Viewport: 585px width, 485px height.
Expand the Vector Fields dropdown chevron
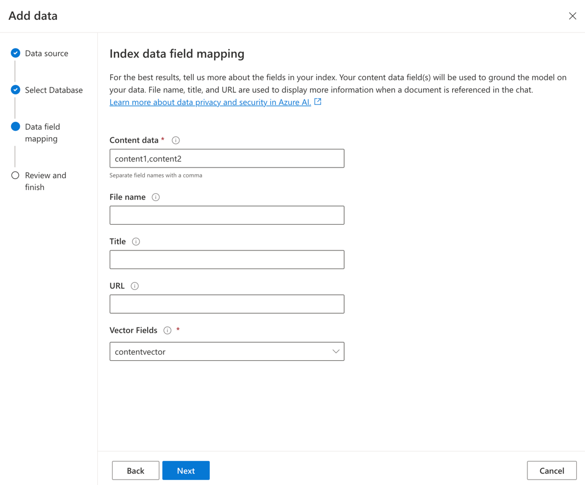(336, 352)
